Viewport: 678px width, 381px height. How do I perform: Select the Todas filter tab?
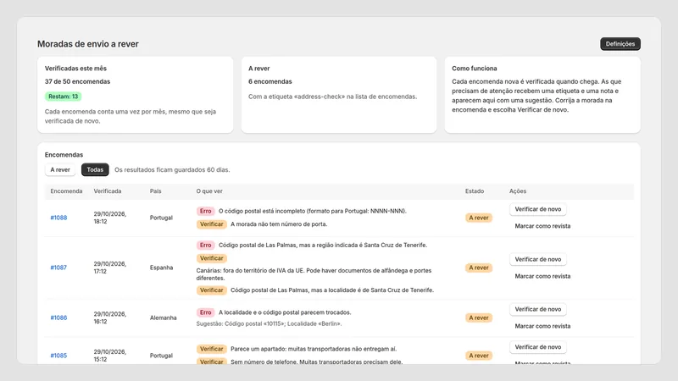[95, 170]
